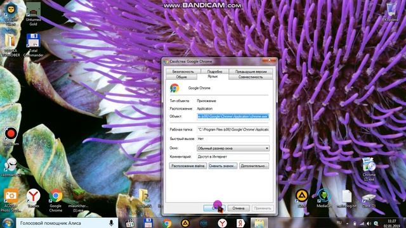Select the Chrome (2).exe desktop icon
The height and width of the screenshot is (228, 406).
[369, 169]
